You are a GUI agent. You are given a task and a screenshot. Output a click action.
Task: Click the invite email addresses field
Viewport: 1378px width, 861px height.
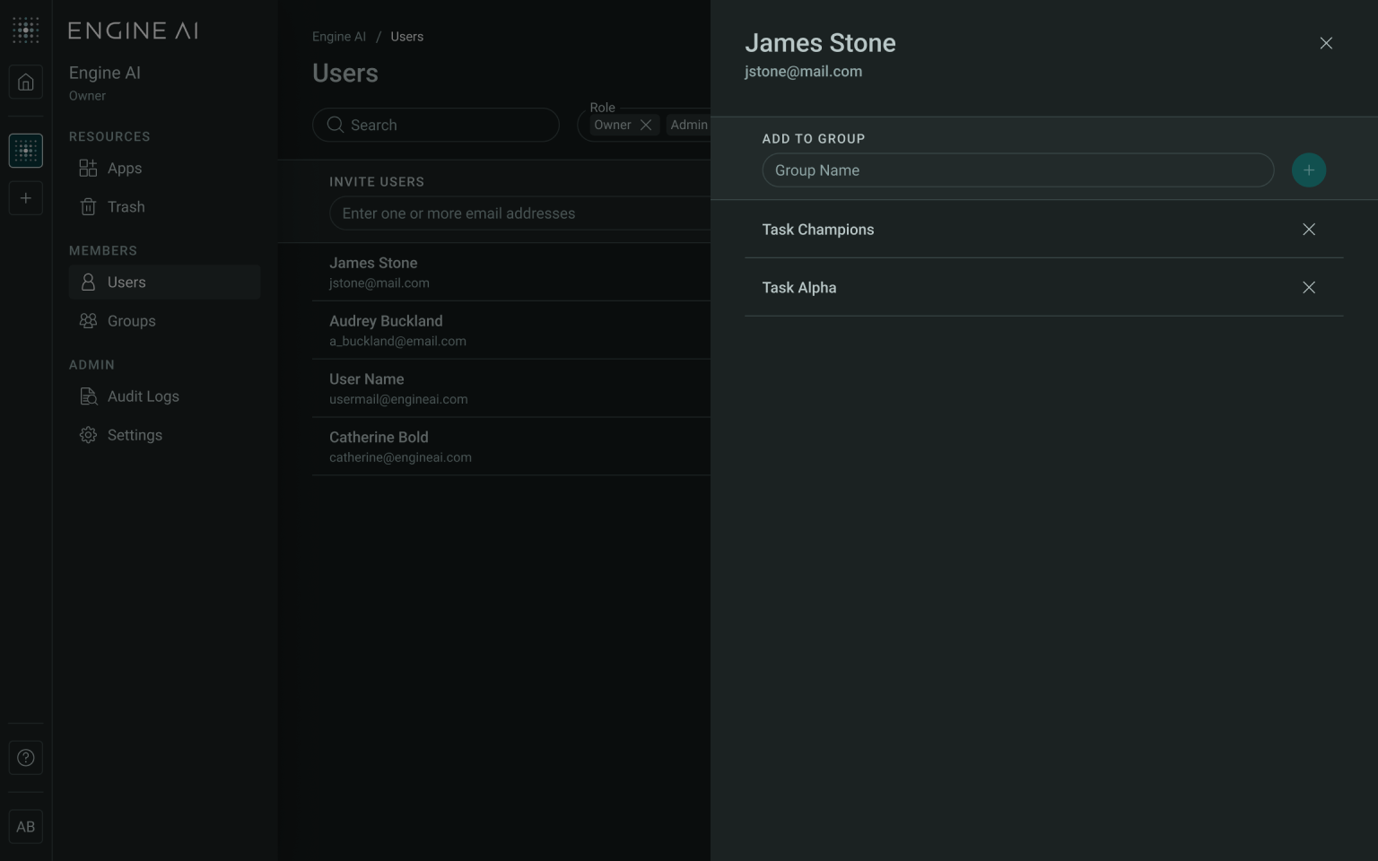pos(520,213)
